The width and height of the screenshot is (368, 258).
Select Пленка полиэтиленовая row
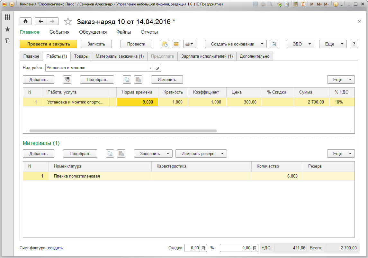tap(189, 176)
